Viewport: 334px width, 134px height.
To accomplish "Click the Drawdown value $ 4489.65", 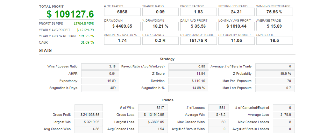I will click(122, 26).
